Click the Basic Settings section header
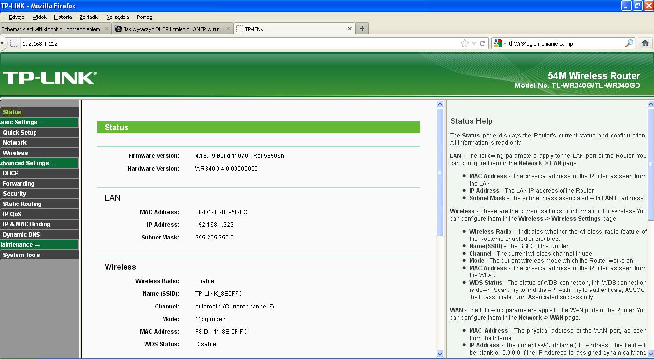Image resolution: width=654 pixels, height=359 pixels. pos(39,122)
